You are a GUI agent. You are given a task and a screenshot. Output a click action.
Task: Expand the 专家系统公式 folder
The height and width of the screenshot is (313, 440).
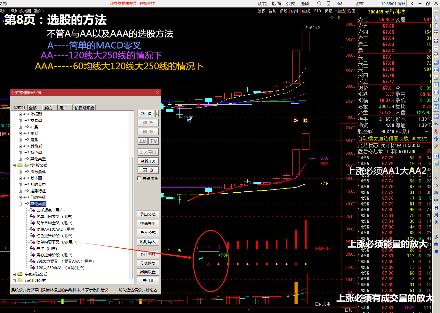click(14, 274)
